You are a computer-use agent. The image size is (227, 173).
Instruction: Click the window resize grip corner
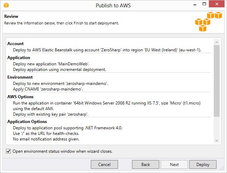coord(222,168)
